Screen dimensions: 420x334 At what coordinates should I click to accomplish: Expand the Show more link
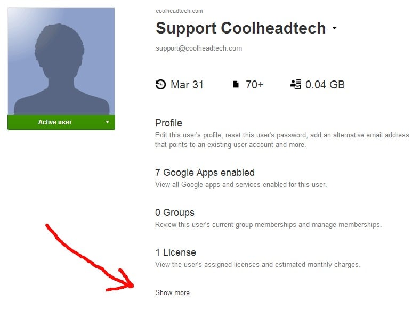pyautogui.click(x=172, y=292)
